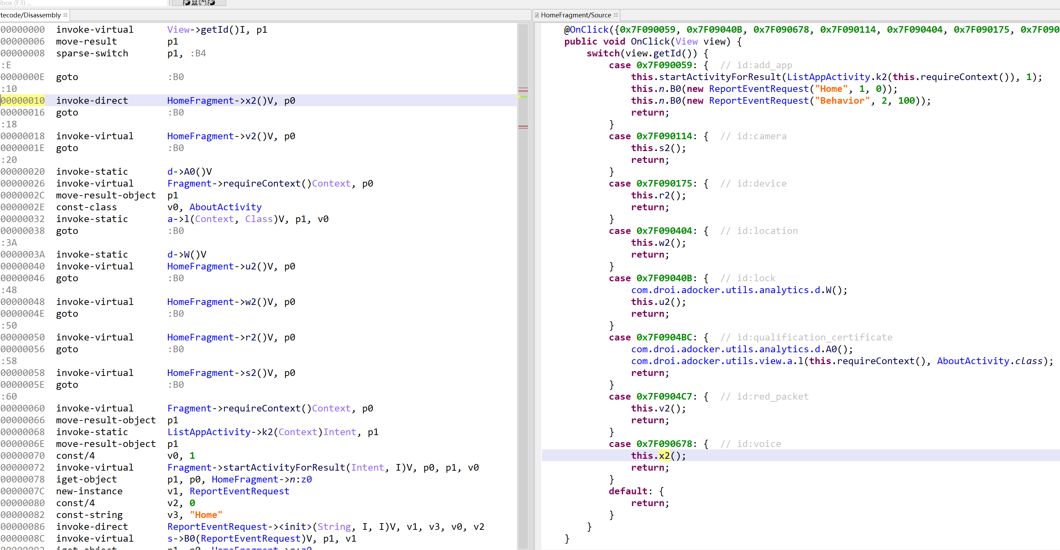This screenshot has height=550, width=1060.
Task: Activate the HomeFragment/Source tab
Action: (x=575, y=15)
